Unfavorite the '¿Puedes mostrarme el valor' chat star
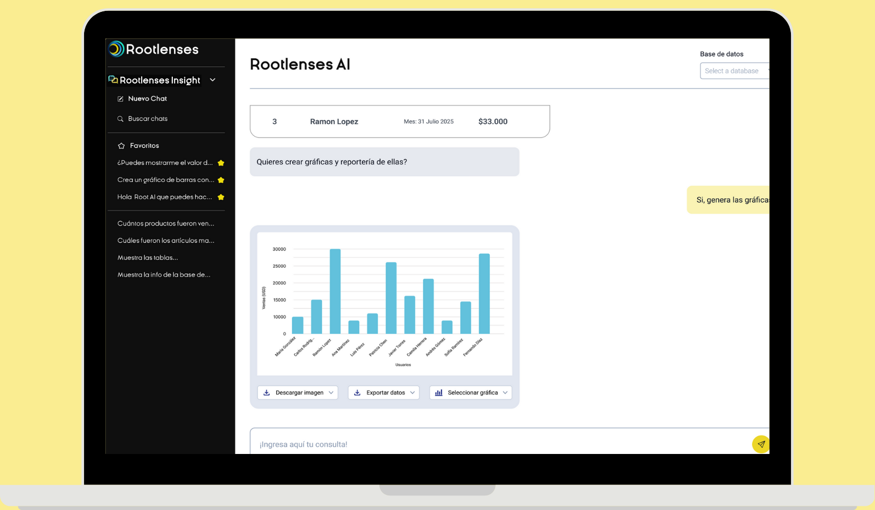Screen dimensions: 875x510 tap(221, 163)
